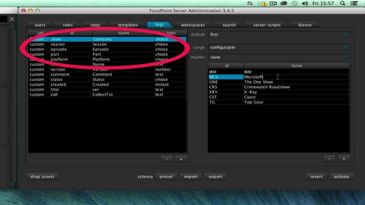Screen dimensions: 365x205
Task: Select the version tag row
Action: (107, 69)
